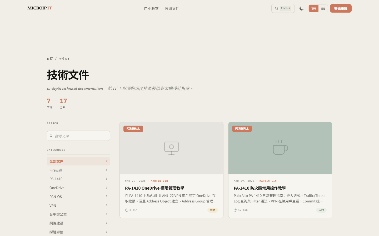Open PA-1410 OneDrive 權限管理教學 article
379x236 pixels.
[x=154, y=188]
